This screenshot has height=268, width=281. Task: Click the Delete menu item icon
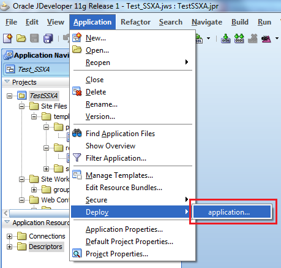click(77, 91)
